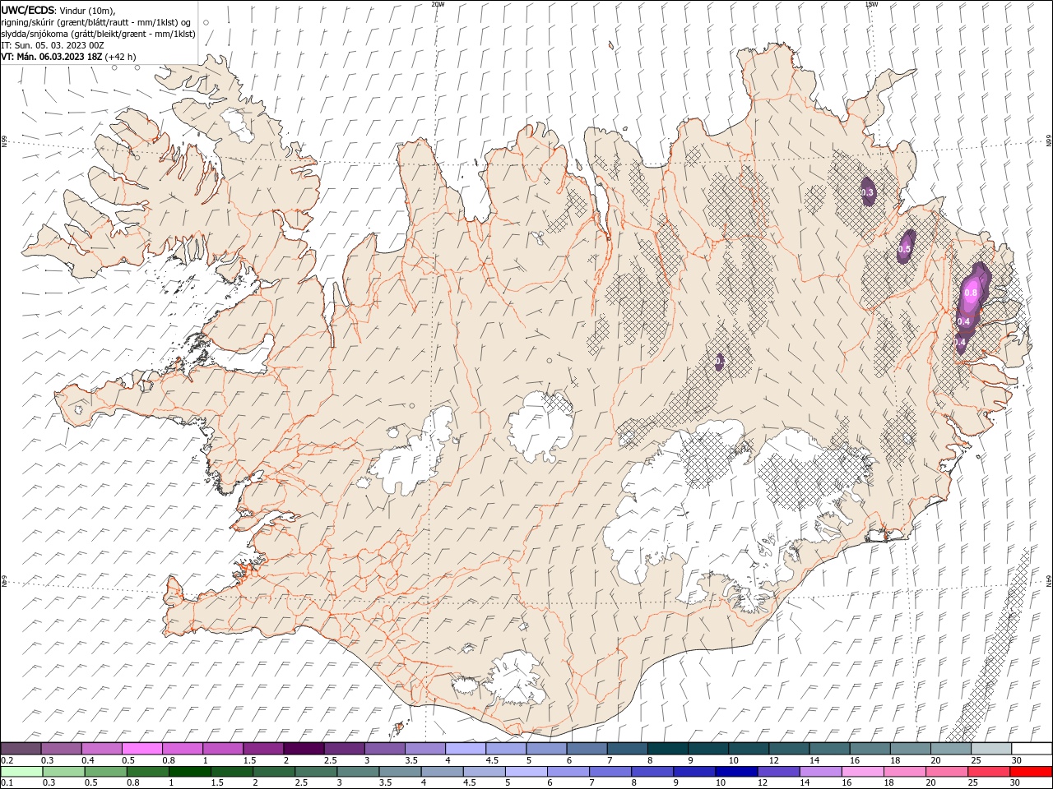This screenshot has width=1053, height=789.
Task: Select lower scale darkest green swatch 1 to 1.5
Action: 190,772
